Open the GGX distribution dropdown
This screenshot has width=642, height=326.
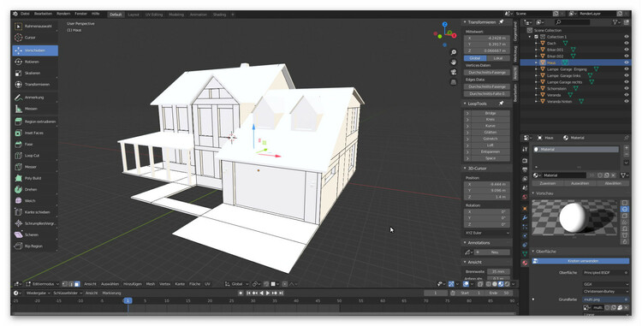[x=606, y=284]
